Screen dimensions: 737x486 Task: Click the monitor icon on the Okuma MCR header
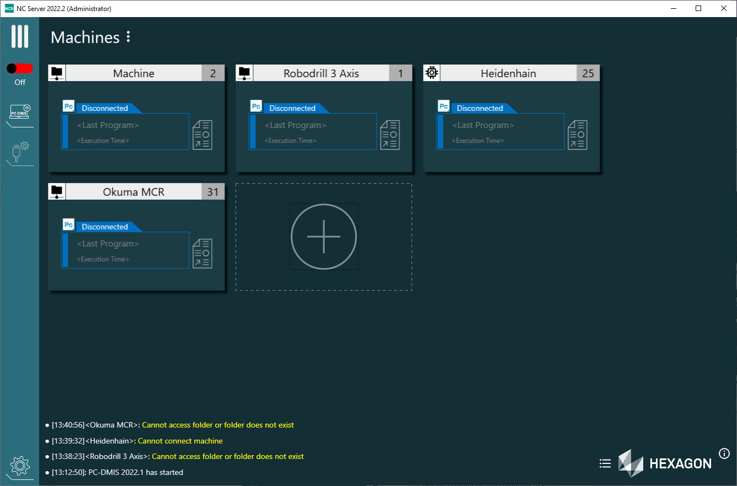tap(56, 191)
